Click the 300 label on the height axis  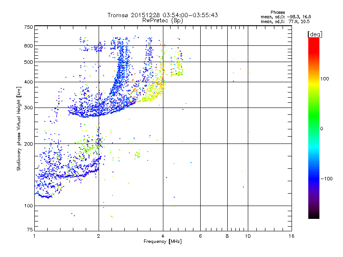[x=28, y=108]
